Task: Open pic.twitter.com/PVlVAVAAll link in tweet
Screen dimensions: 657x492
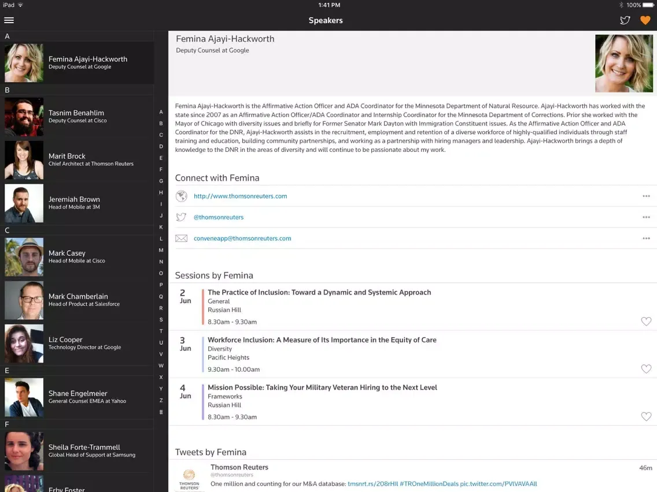Action: [x=499, y=484]
